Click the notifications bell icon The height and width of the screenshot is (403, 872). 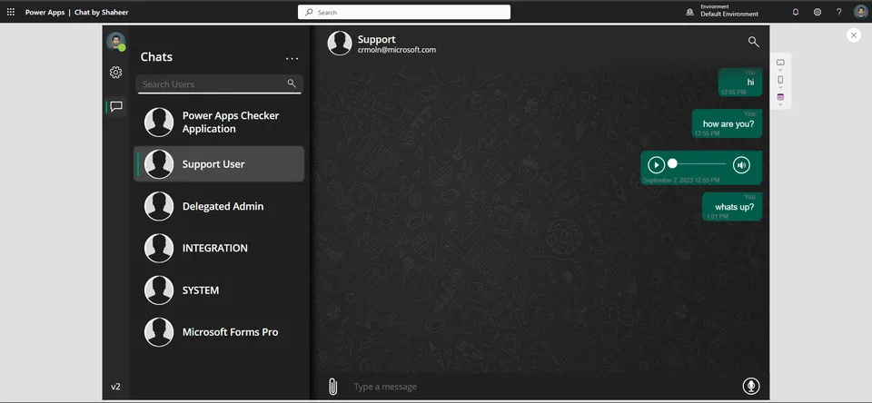(x=796, y=12)
